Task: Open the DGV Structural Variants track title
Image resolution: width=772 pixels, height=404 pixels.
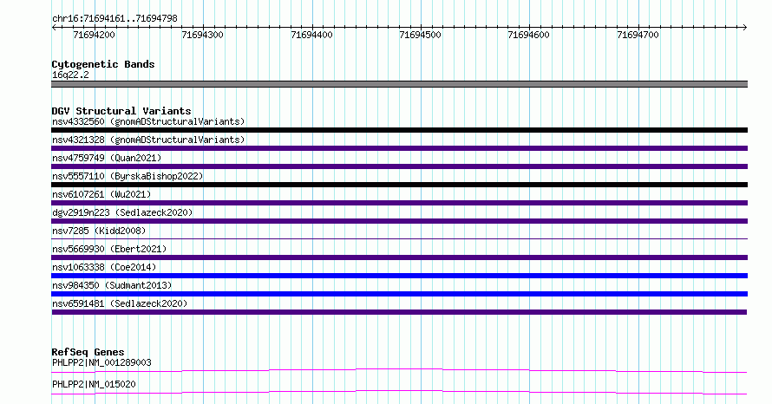Action: (x=121, y=111)
